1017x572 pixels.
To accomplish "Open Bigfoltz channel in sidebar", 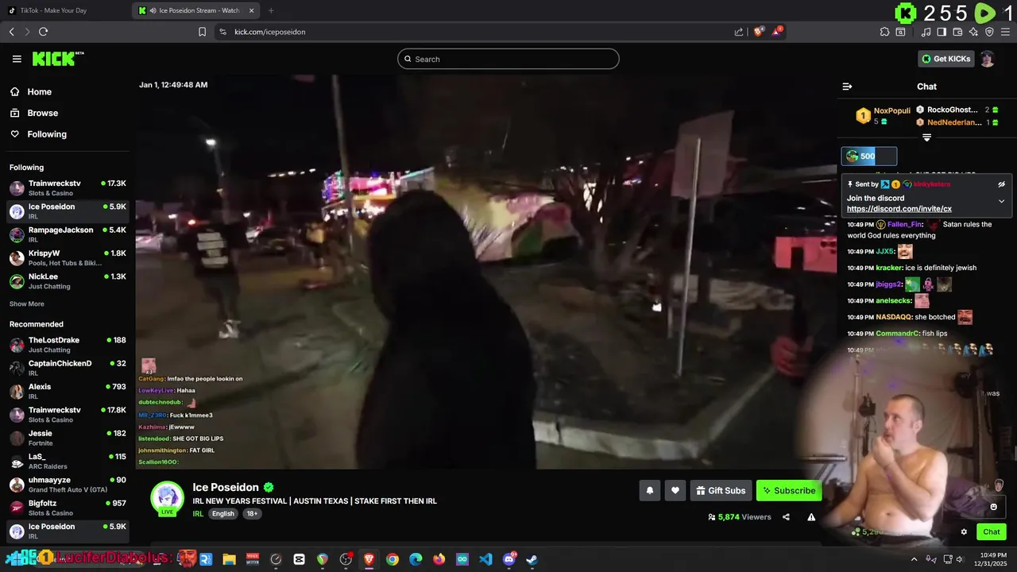I will (x=68, y=508).
